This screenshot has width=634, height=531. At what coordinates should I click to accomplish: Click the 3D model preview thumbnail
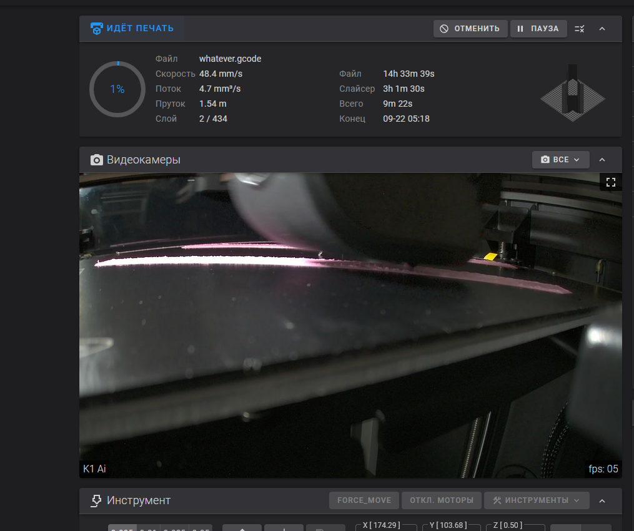tap(572, 92)
